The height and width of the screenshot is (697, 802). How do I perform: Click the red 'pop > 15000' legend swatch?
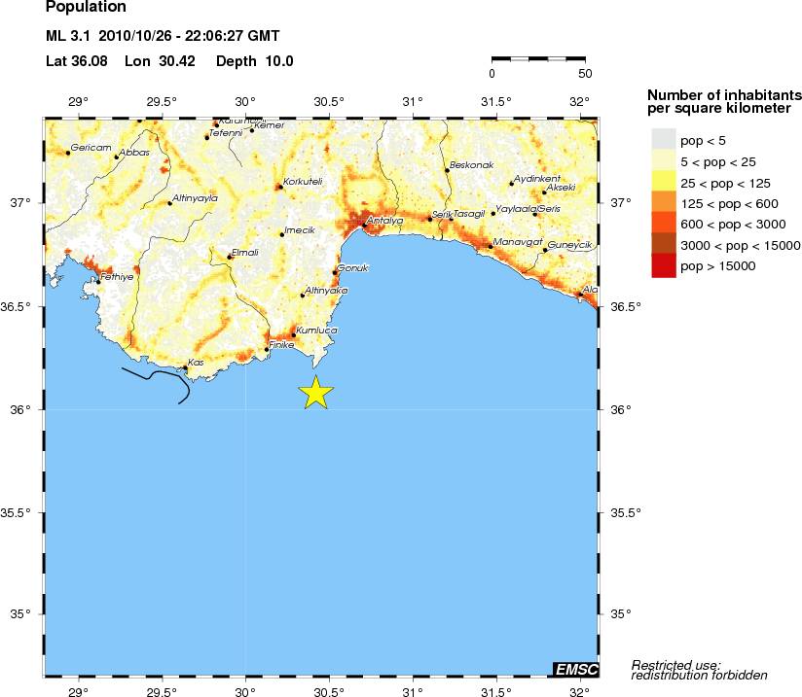point(663,265)
